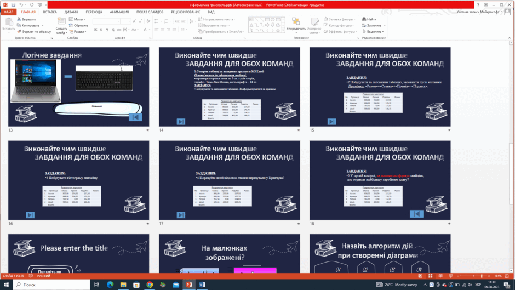Toggle strikethrough abc formatting
This screenshot has height=290, width=515.
click(119, 30)
